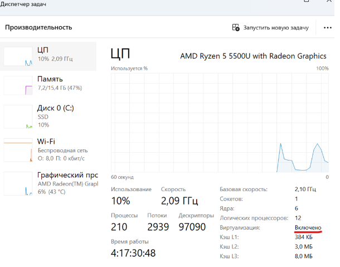Click the ЦП mini usage graph thumbnail

coord(18,56)
